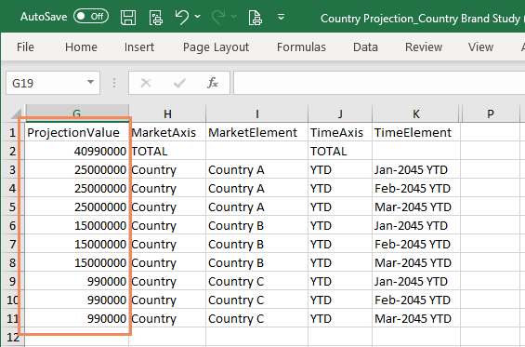This screenshot has height=347, width=525.
Task: Click the Print Preview and Print icon
Action: (256, 18)
